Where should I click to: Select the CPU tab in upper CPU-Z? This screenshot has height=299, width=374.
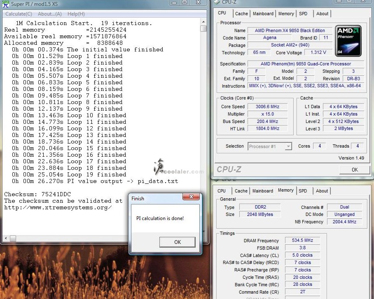[222, 13]
